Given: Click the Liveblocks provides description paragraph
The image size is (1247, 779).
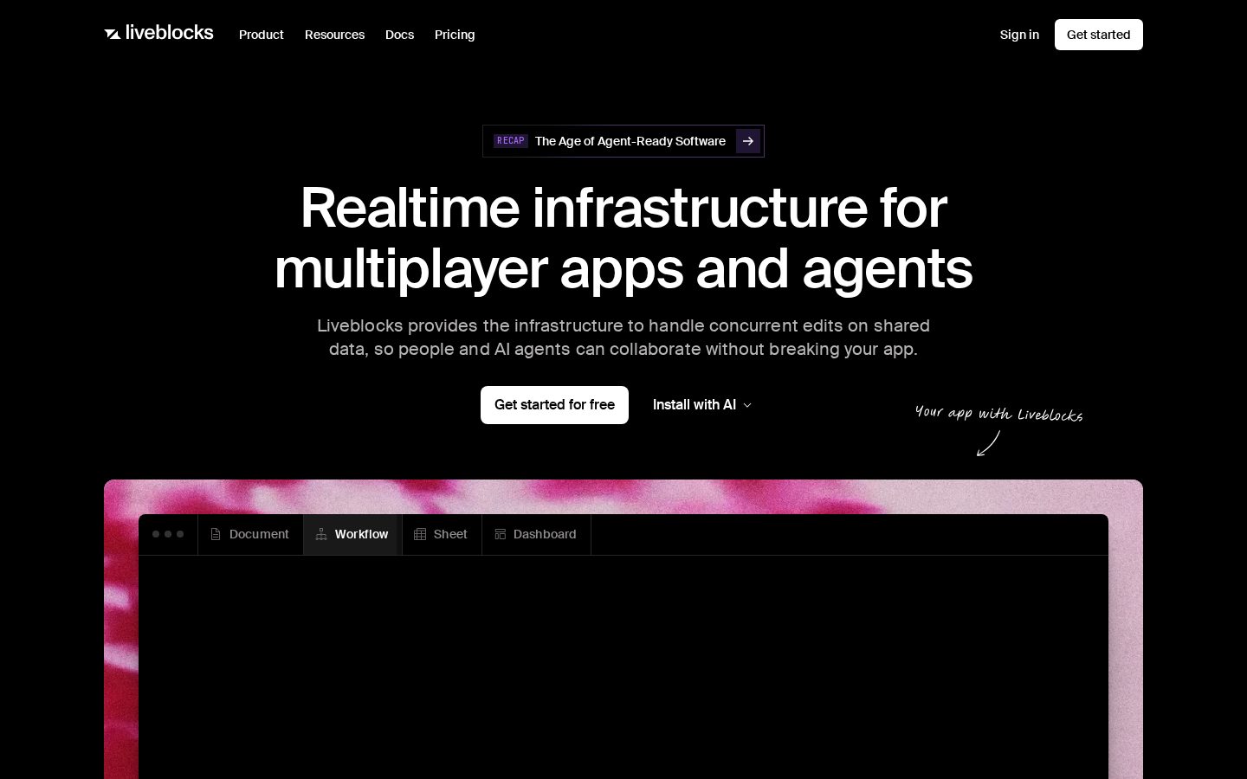Looking at the screenshot, I should coord(623,338).
